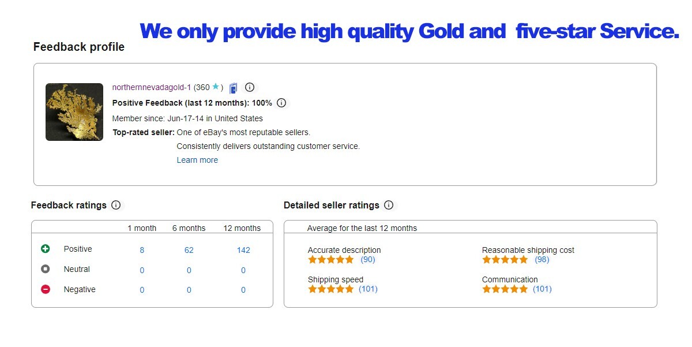Click the five-star rating under Accurate description
The image size is (692, 347).
click(330, 260)
